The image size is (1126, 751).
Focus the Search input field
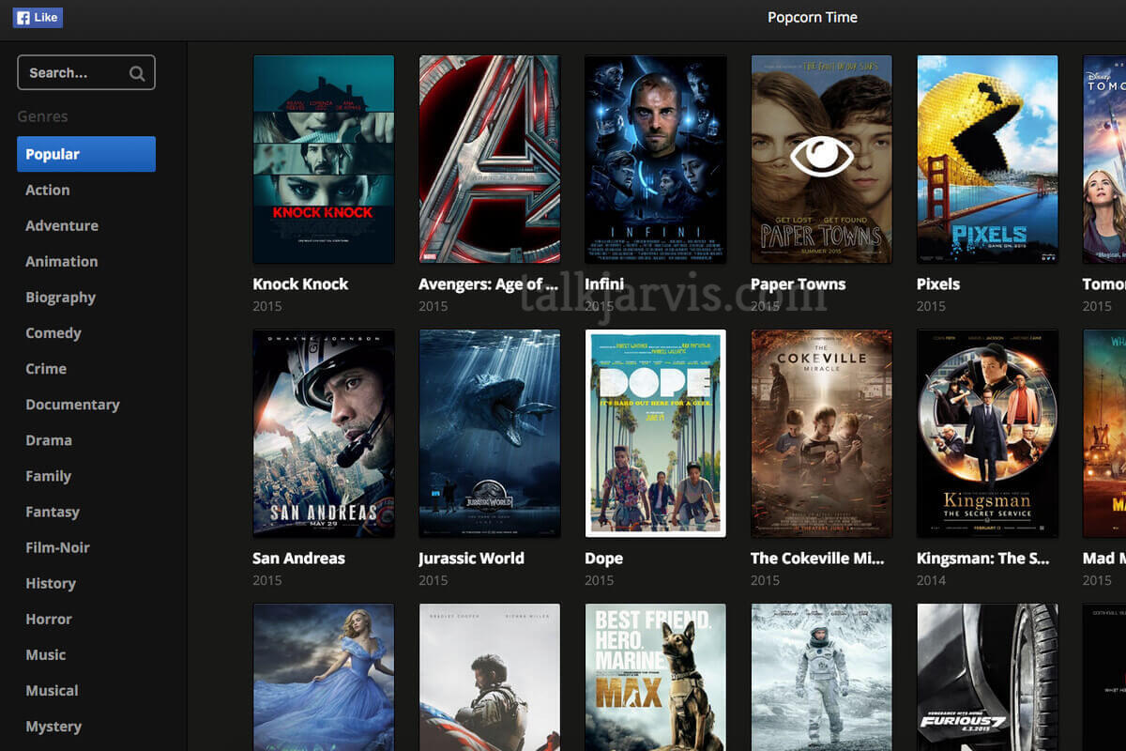[86, 72]
